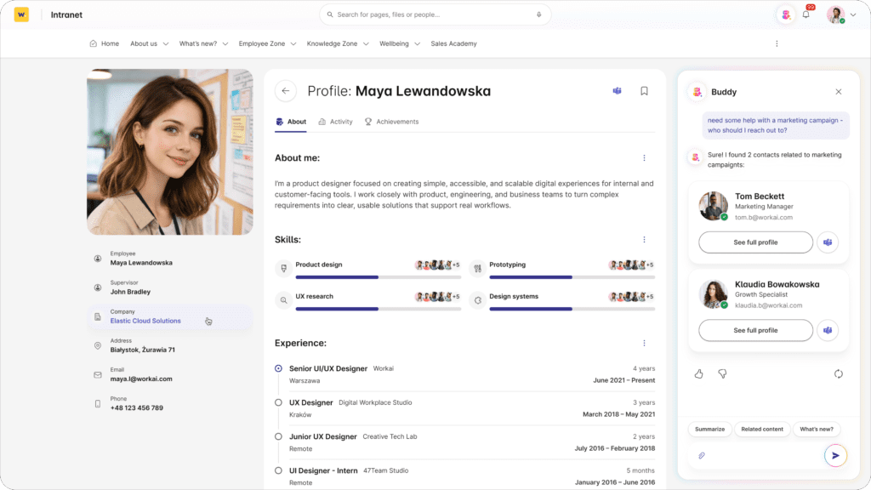Open the Knowledge Zone dropdown

coord(338,43)
